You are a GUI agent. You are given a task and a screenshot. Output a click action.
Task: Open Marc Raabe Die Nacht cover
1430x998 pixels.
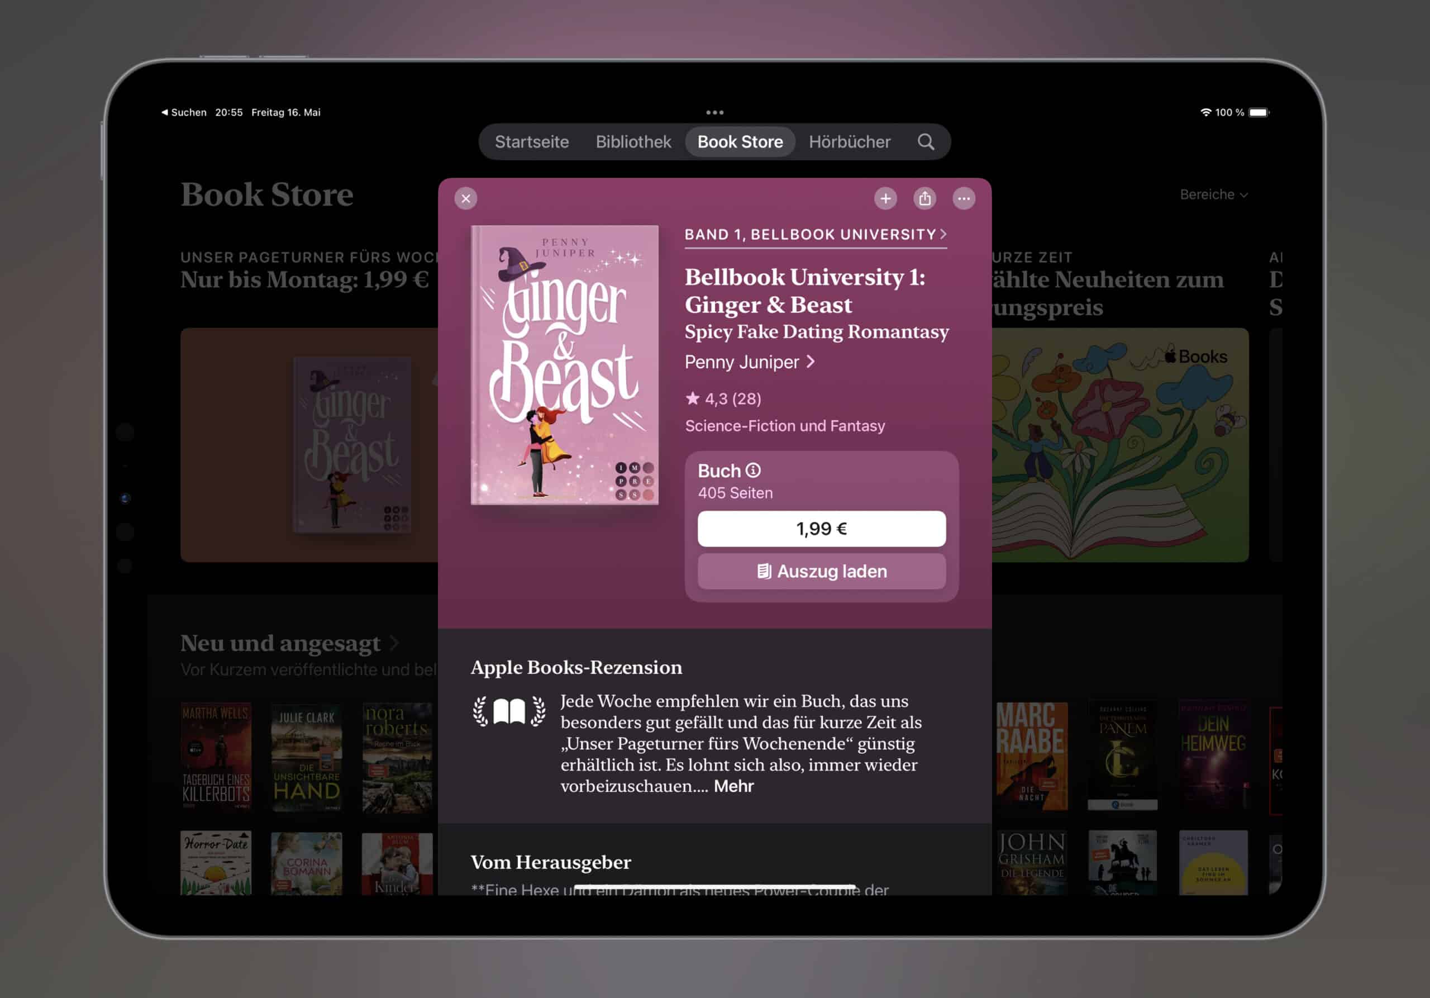click(x=1031, y=756)
